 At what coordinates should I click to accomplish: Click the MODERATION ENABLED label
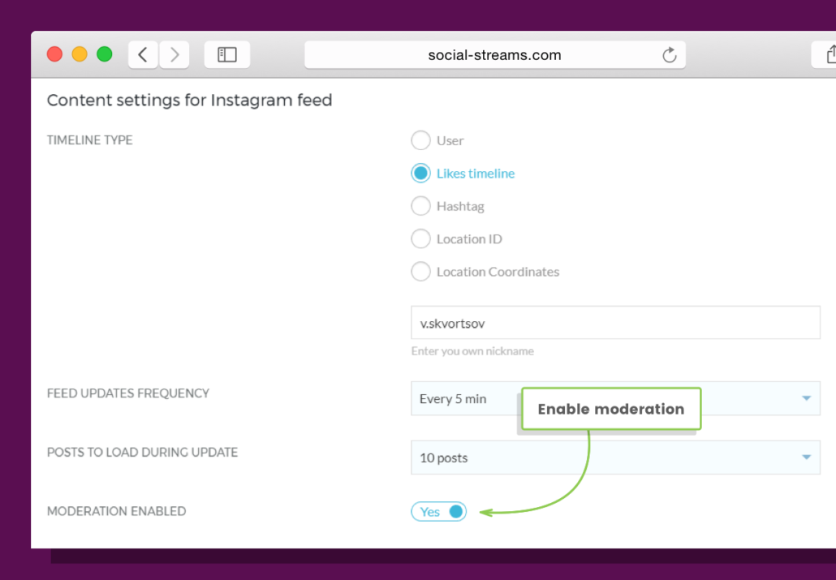pos(116,511)
